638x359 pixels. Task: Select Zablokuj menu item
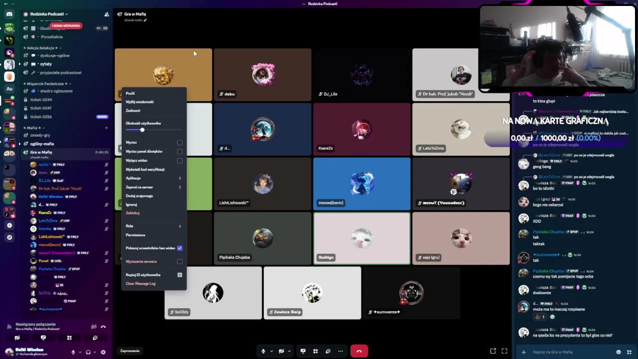(x=154, y=213)
